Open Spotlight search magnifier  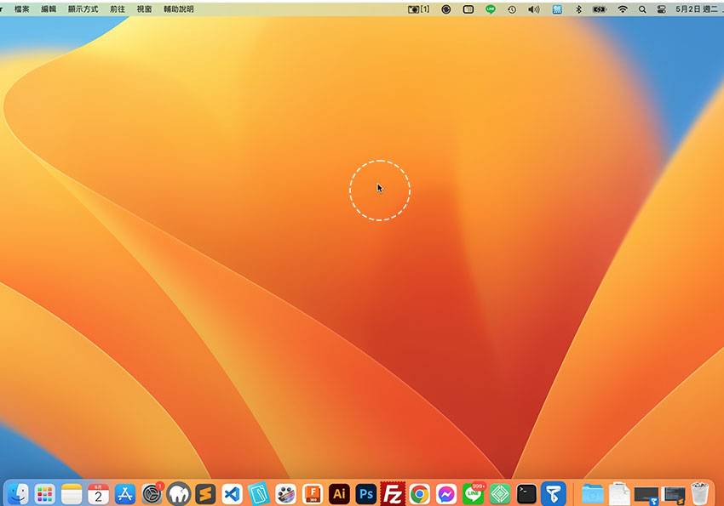click(642, 9)
